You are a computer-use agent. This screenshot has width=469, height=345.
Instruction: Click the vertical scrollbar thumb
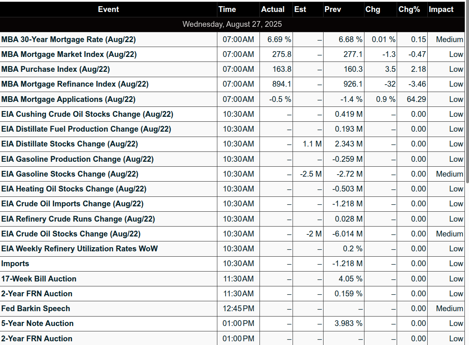click(467, 92)
